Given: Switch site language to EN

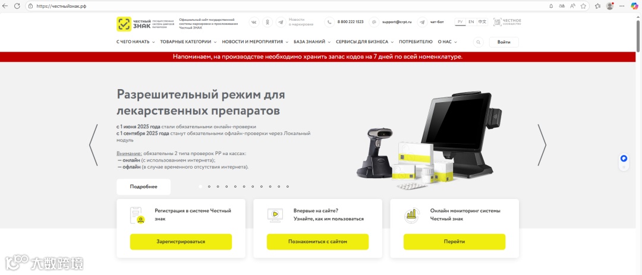Looking at the screenshot, I should [471, 22].
